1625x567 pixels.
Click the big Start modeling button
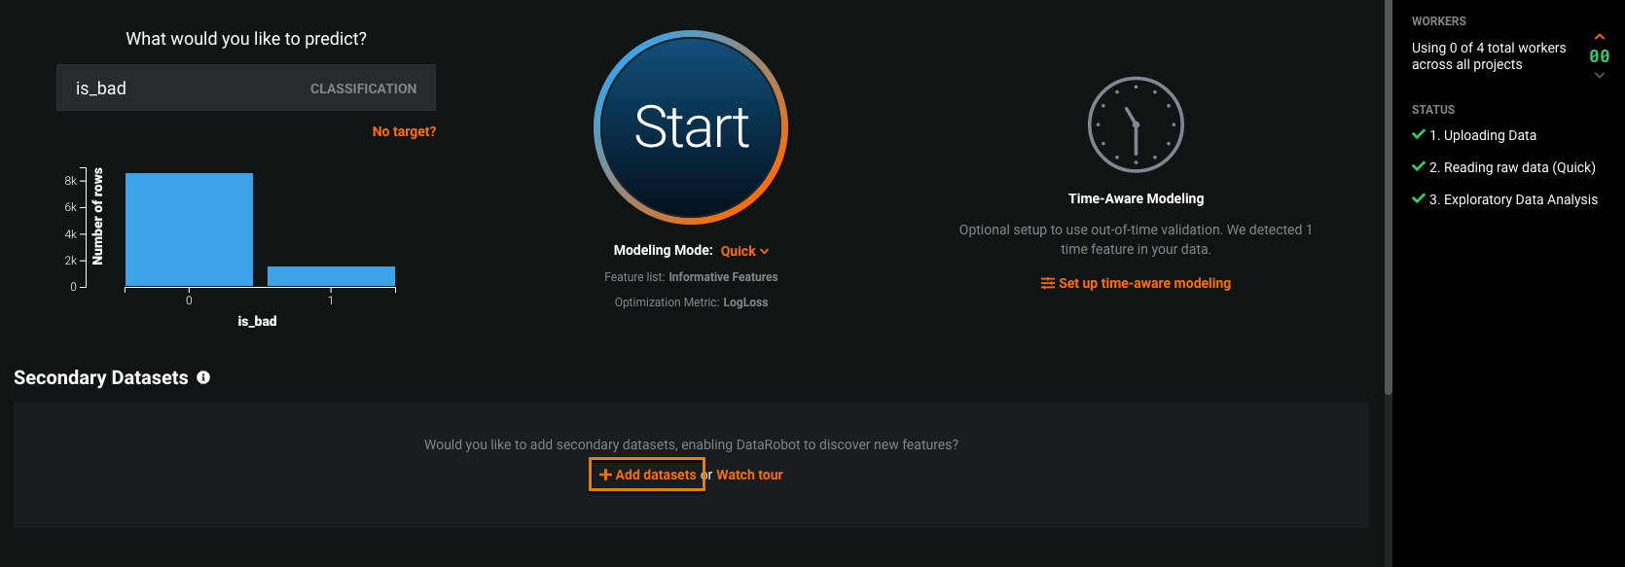click(x=691, y=127)
